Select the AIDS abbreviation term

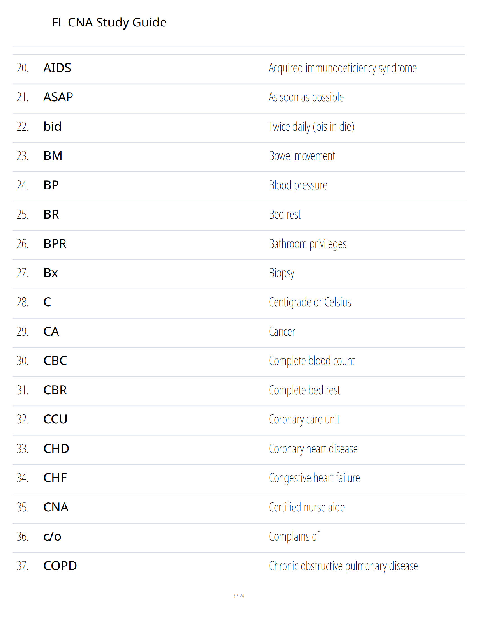coord(57,68)
